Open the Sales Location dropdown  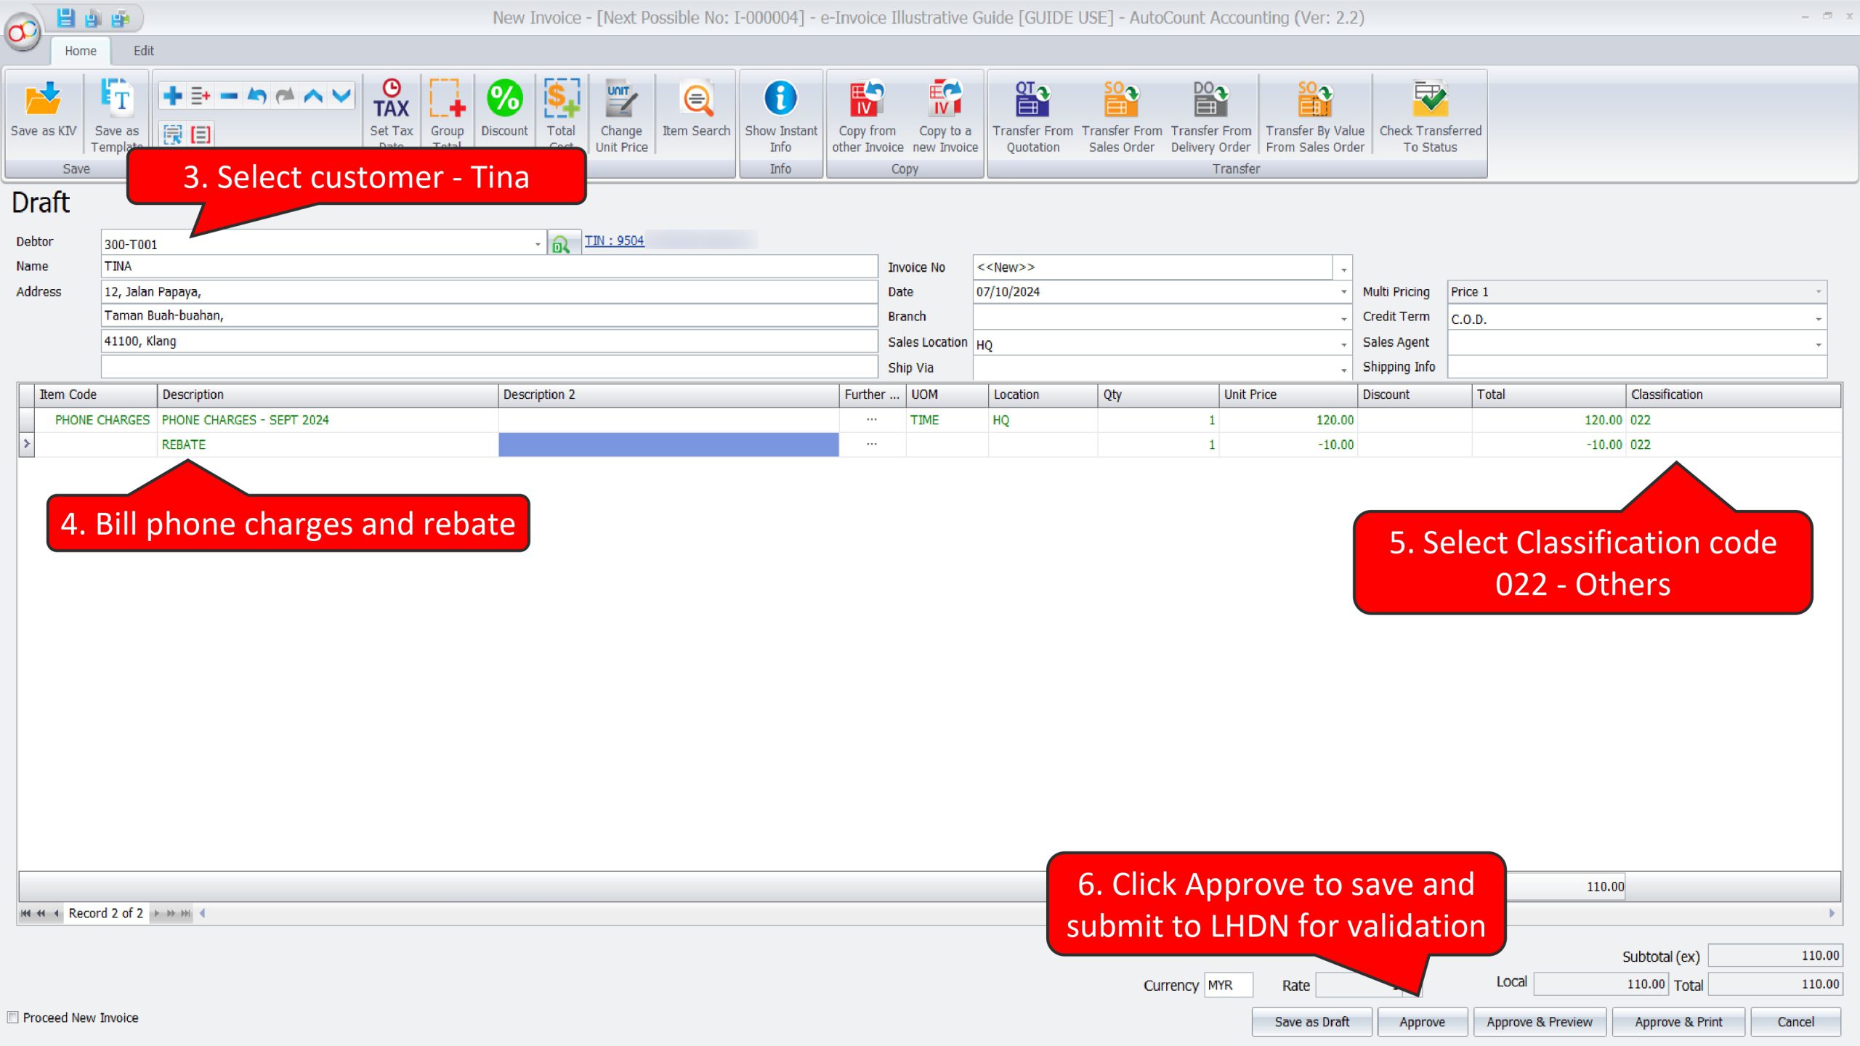(x=1343, y=344)
